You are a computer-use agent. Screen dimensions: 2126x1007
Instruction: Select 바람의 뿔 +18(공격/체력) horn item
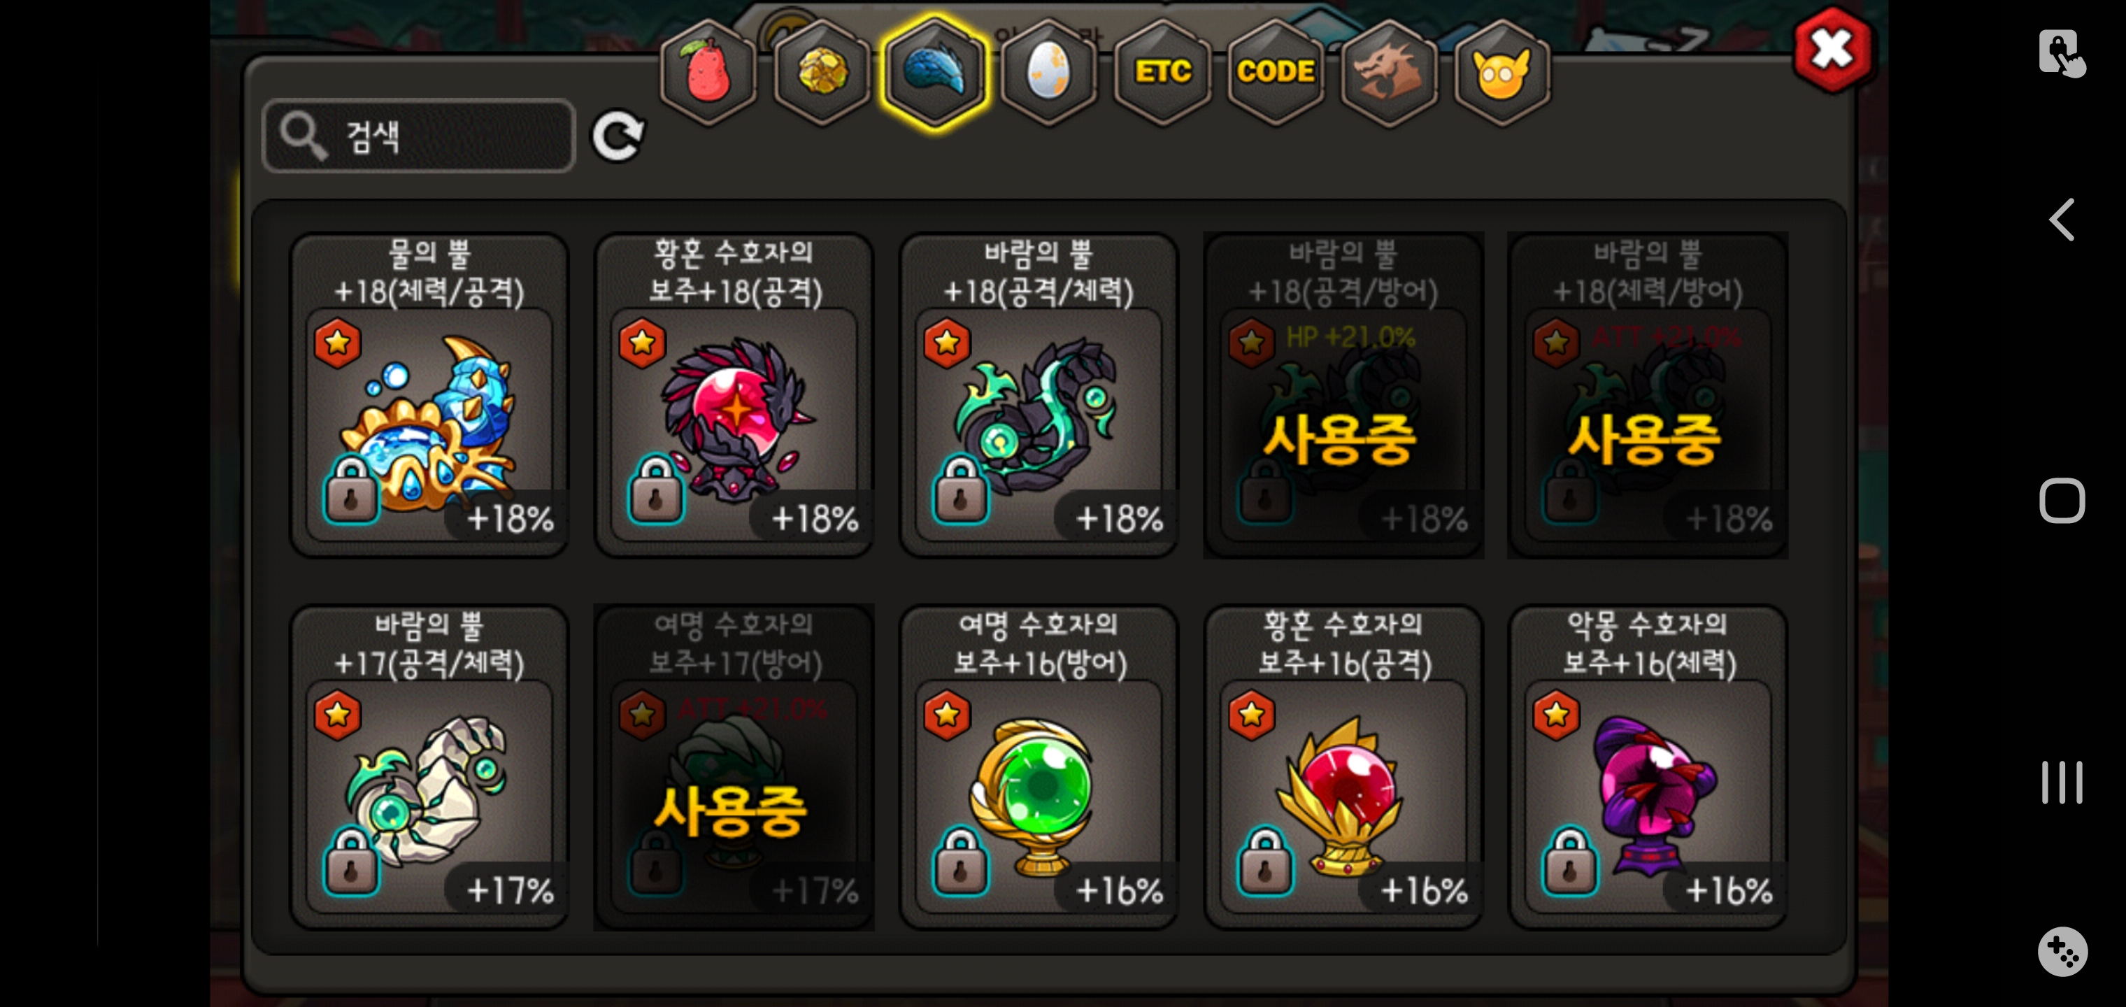(x=1039, y=395)
